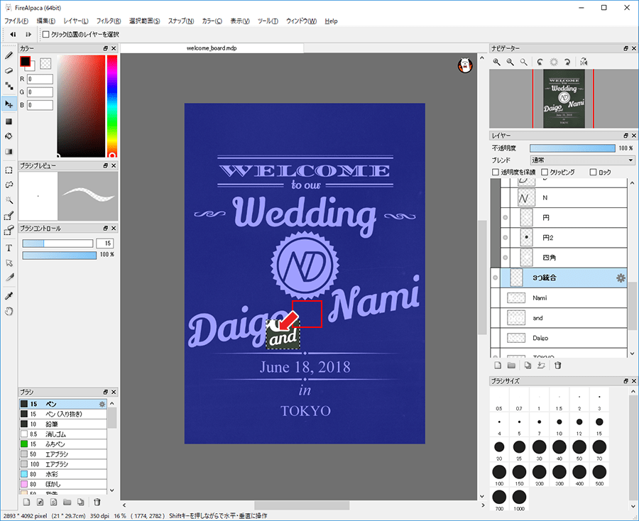Viewport: 639px width, 521px height.
Task: Activate the Hand pan tool
Action: (x=9, y=311)
